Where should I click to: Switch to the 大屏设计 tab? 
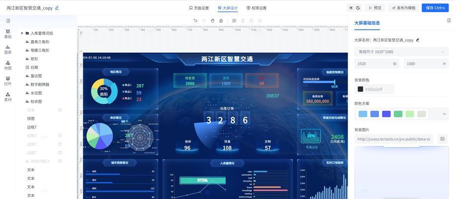point(228,8)
